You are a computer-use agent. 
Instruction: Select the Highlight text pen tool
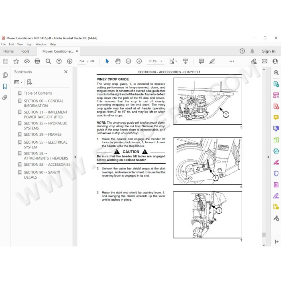coord(212,61)
